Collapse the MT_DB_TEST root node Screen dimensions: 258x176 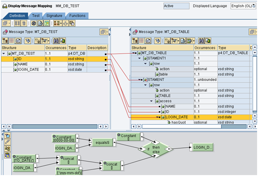click(x=4, y=54)
